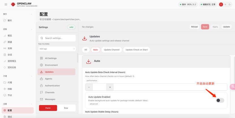Open 聊天 chat page in sidebar

point(18,21)
